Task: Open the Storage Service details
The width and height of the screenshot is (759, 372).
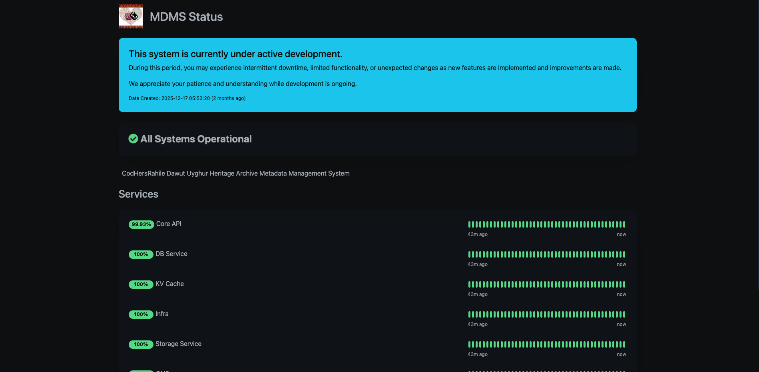Action: [178, 344]
